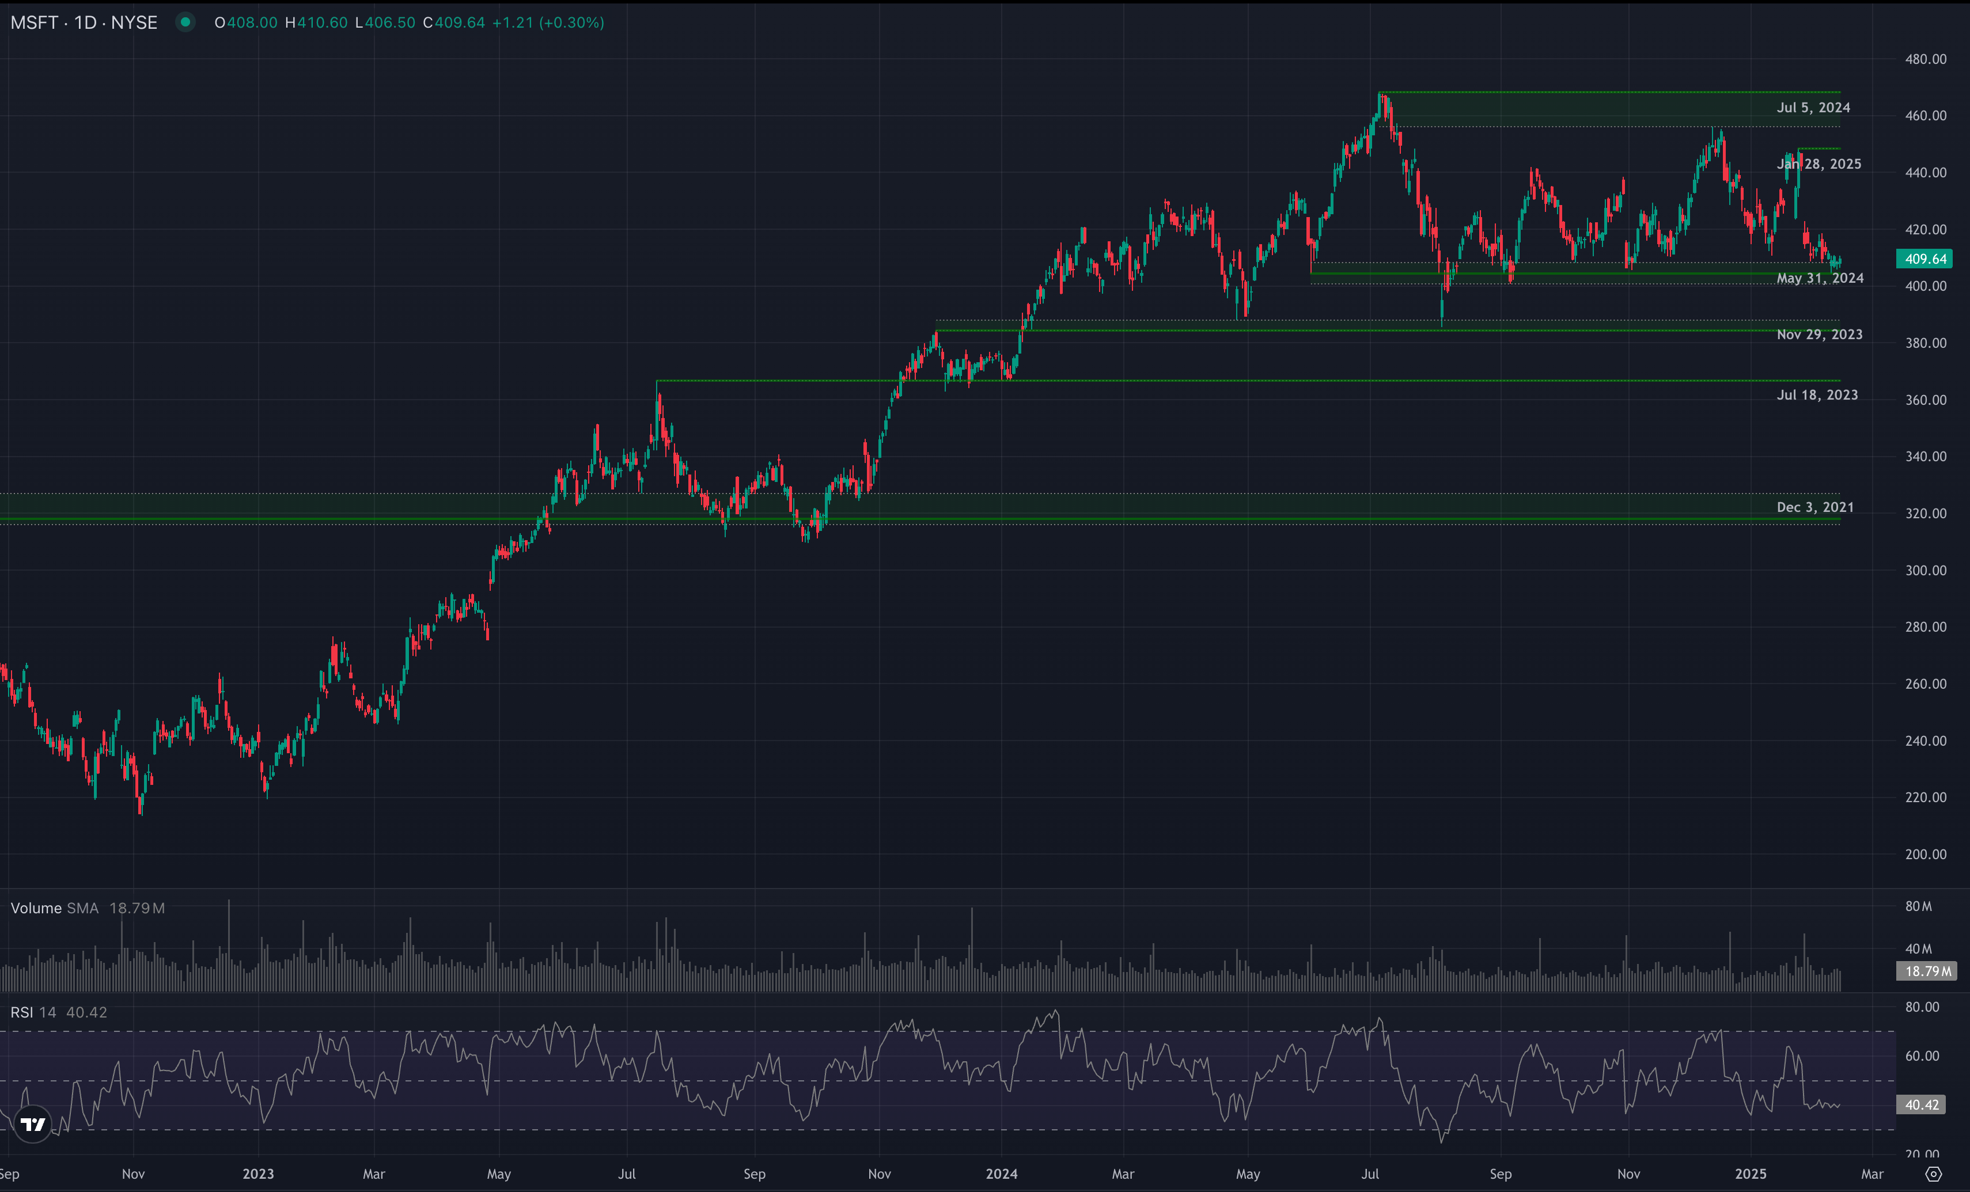This screenshot has width=1970, height=1192.
Task: Click the +1.21 (+0.30%) change value
Action: (x=548, y=22)
